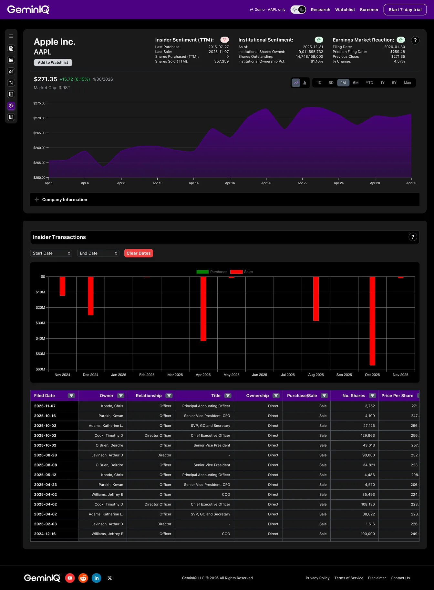434x590 pixels.
Task: Toggle Sales series in chart legend
Action: tap(242, 272)
